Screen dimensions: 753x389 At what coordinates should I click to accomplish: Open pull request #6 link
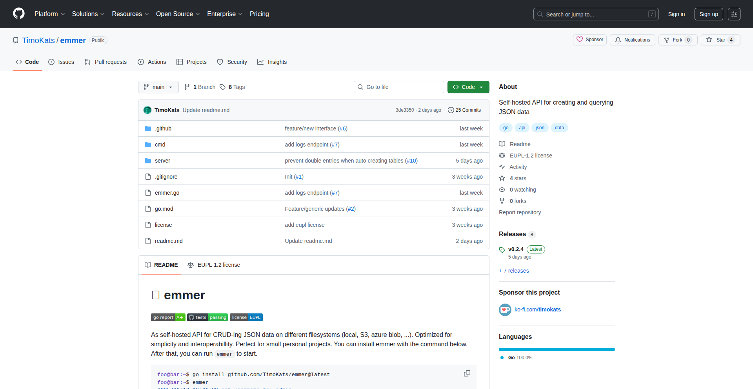343,128
